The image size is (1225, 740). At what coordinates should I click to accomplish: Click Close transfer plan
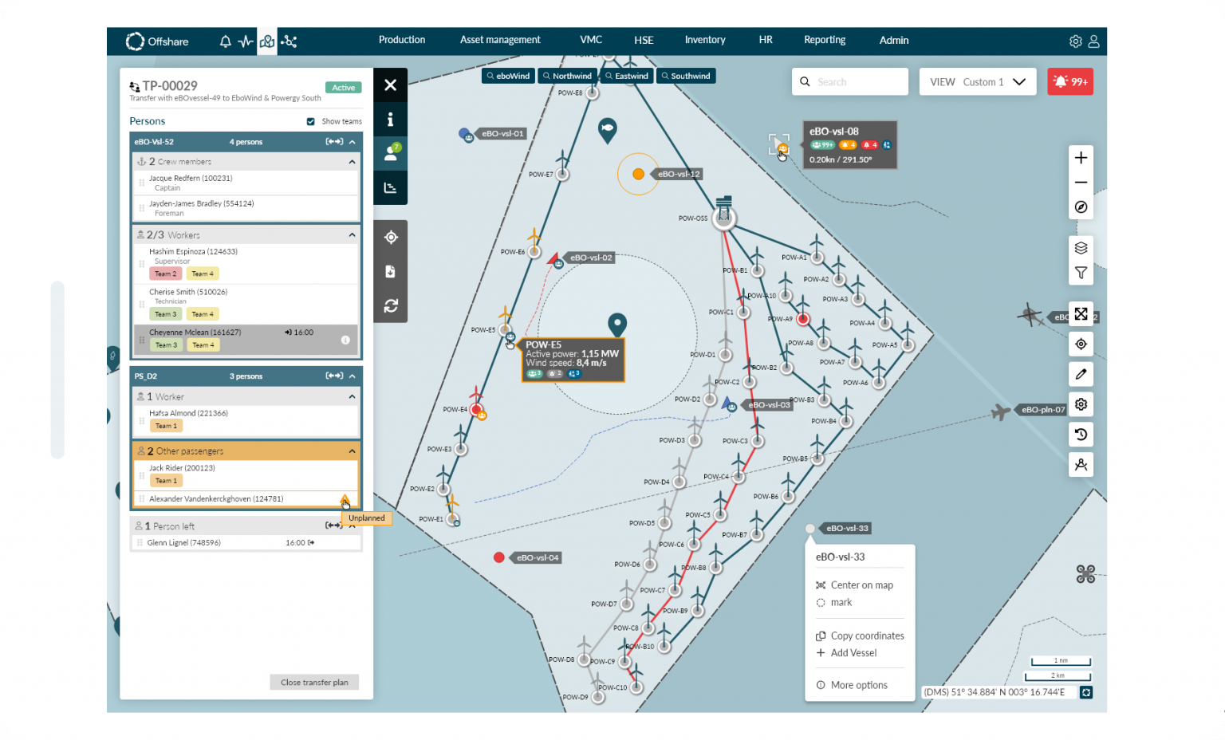(x=314, y=682)
